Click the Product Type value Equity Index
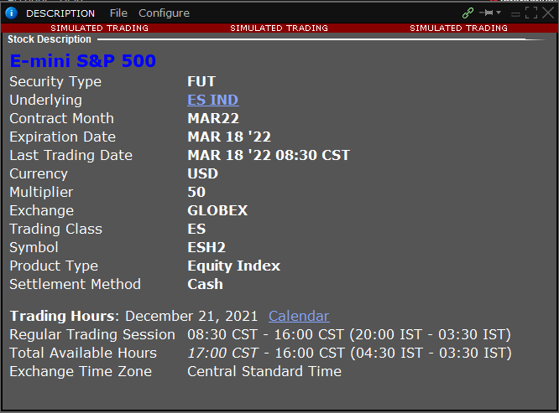Viewport: 559px width, 413px height. (234, 266)
